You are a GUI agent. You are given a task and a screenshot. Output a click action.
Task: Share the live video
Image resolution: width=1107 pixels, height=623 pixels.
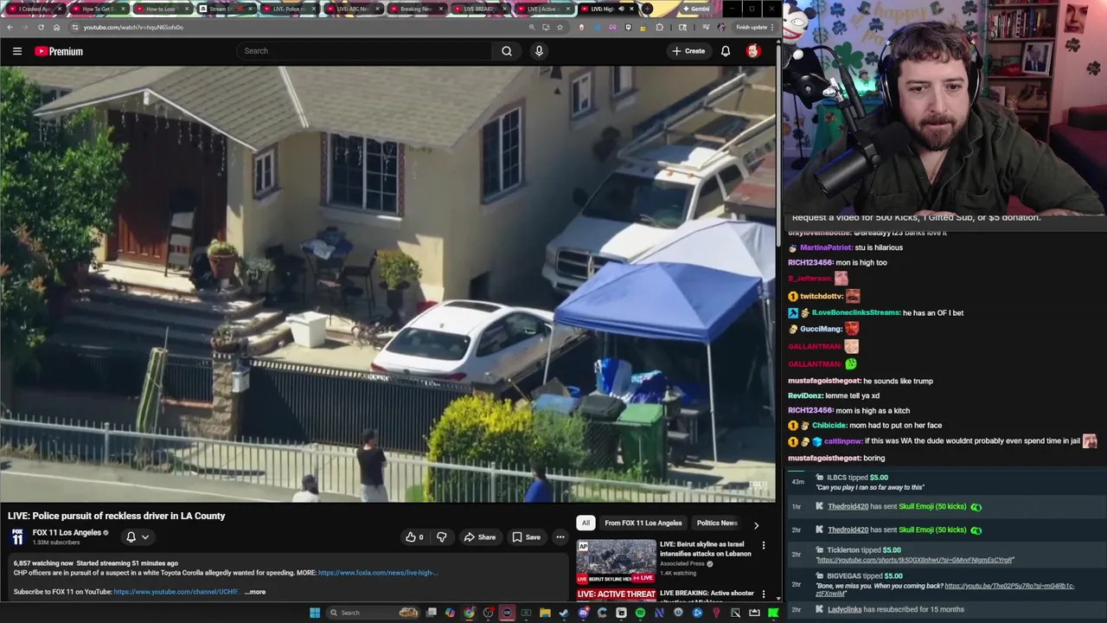coord(480,536)
